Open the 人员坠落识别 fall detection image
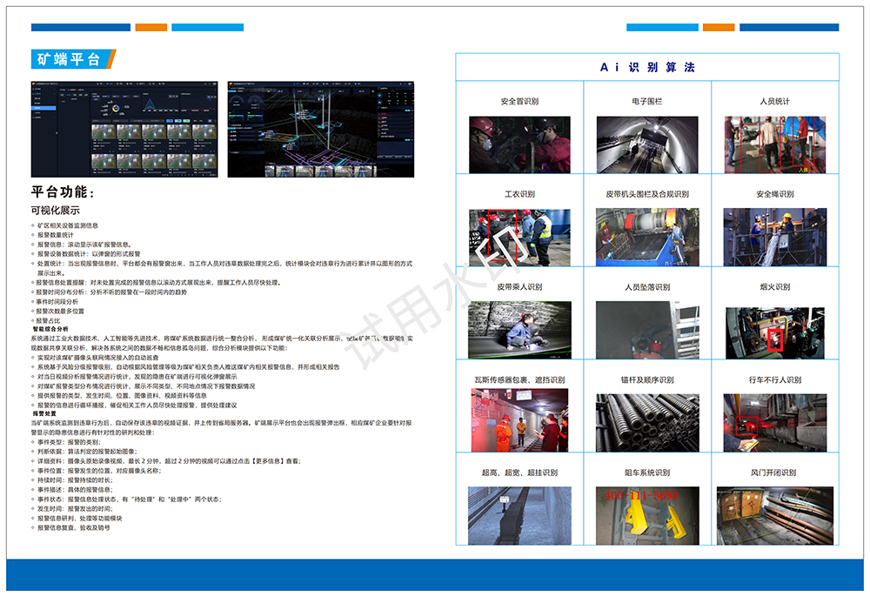 (x=646, y=330)
